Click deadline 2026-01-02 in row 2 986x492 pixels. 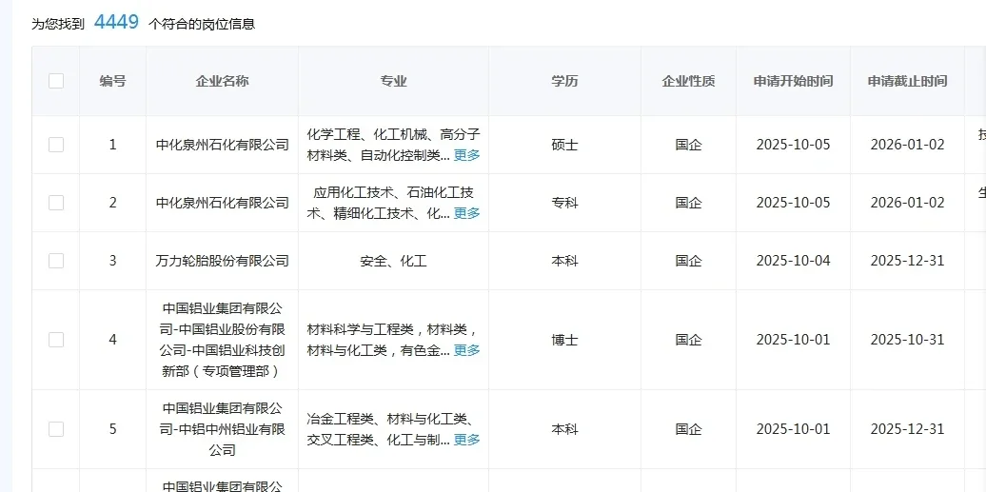pos(907,203)
